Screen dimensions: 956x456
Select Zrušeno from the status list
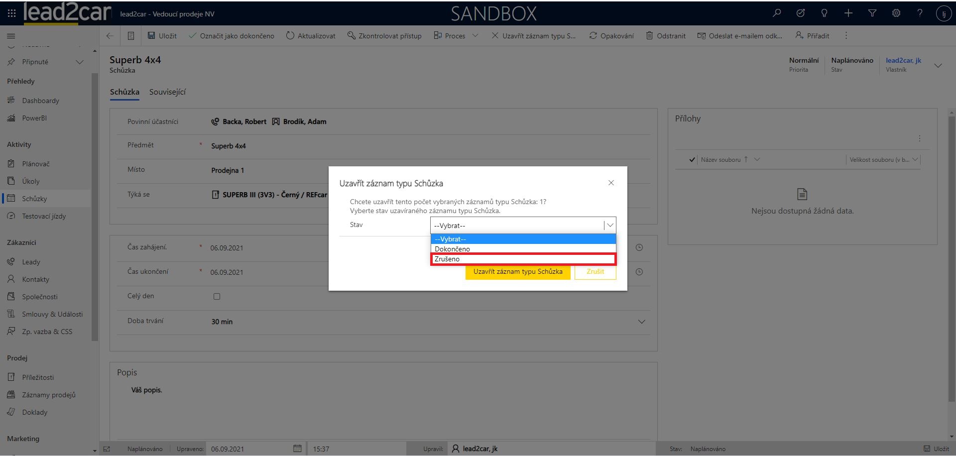523,259
